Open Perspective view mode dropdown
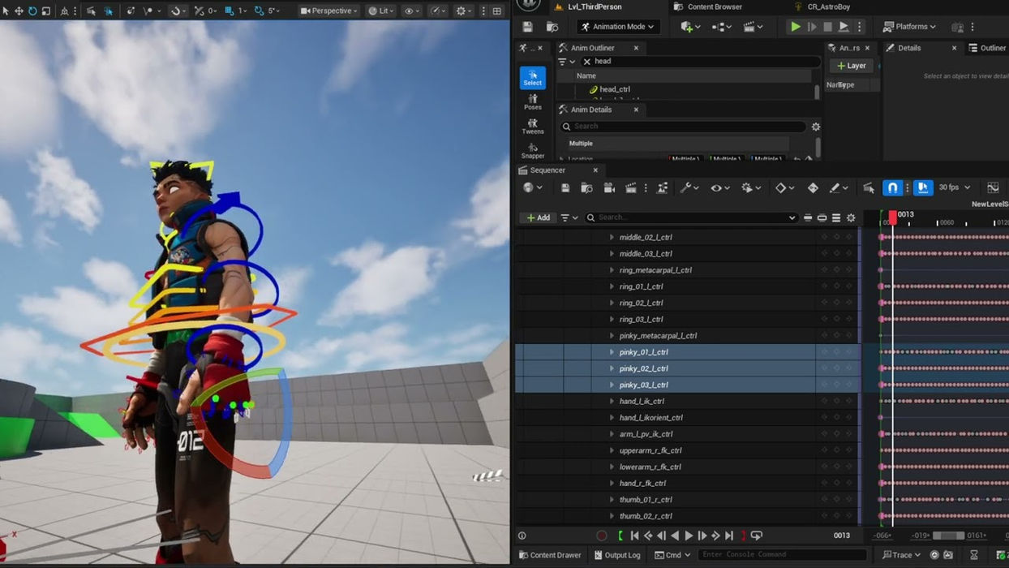The height and width of the screenshot is (568, 1009). pyautogui.click(x=328, y=11)
